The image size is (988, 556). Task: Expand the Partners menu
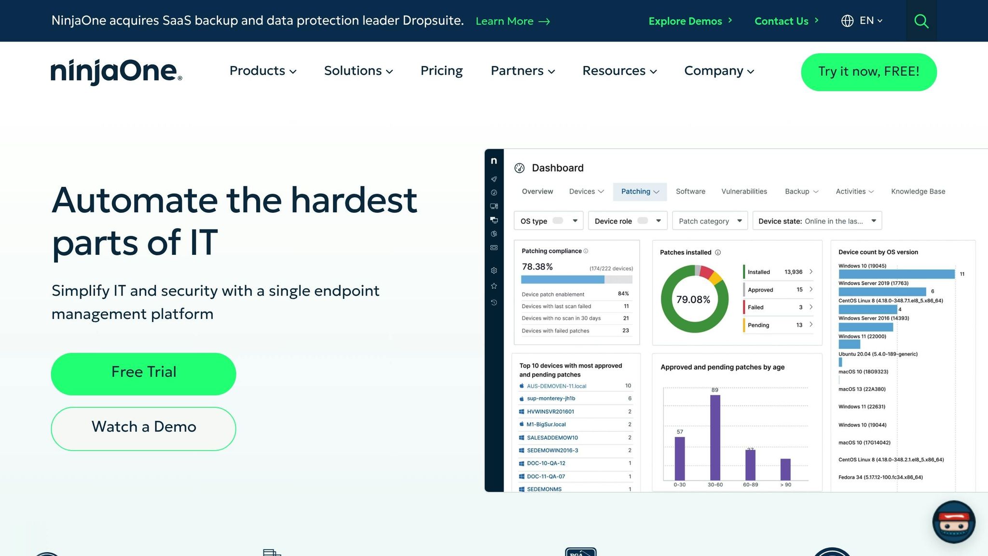[x=523, y=71]
